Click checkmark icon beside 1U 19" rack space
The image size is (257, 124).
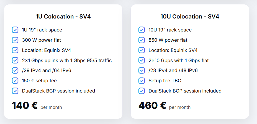[x=15, y=30]
